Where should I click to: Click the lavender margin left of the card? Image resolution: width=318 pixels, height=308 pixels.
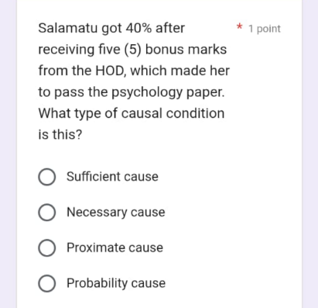pyautogui.click(x=9, y=154)
